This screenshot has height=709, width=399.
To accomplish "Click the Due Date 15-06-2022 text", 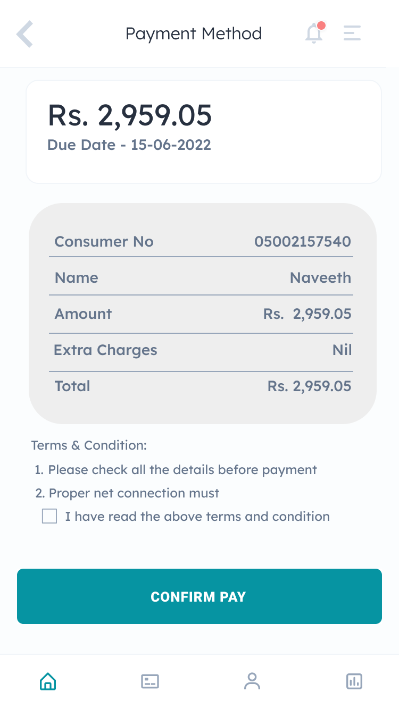I will (129, 145).
